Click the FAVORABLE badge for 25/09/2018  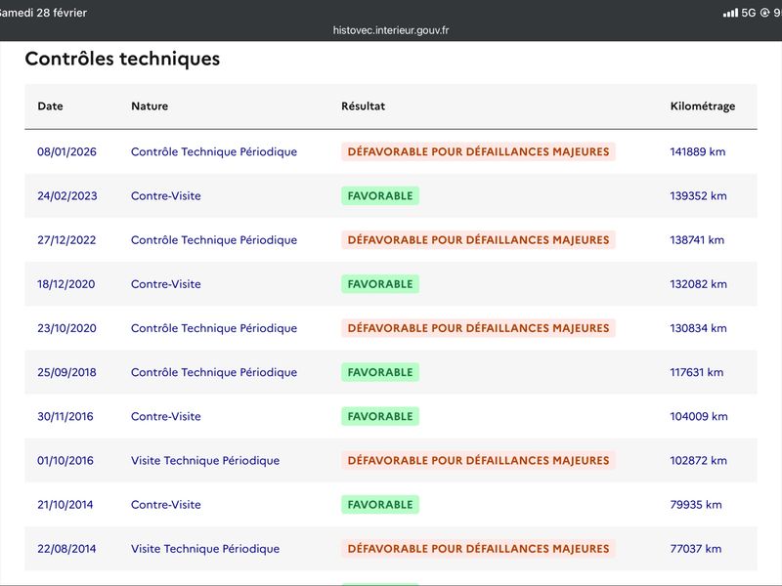pyautogui.click(x=380, y=372)
